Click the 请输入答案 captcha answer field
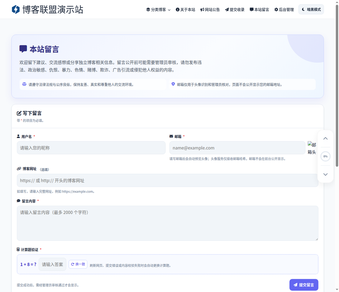The width and height of the screenshot is (339, 292). pos(52,264)
